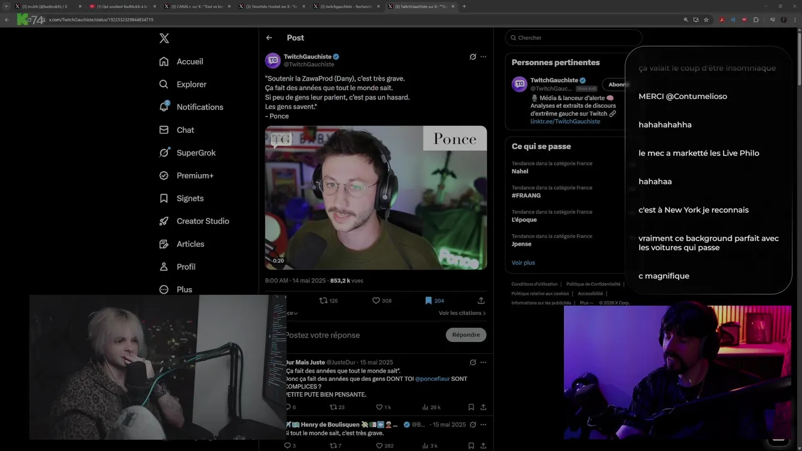Open the main post's three-dot menu
Screen dimensions: 802x451
(x=483, y=56)
